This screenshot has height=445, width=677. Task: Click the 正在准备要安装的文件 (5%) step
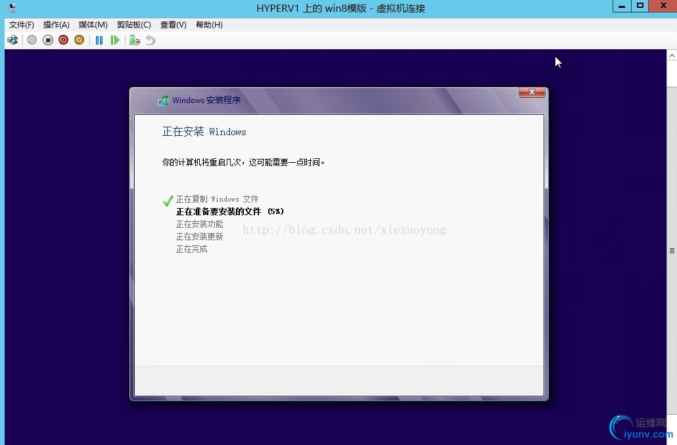229,211
